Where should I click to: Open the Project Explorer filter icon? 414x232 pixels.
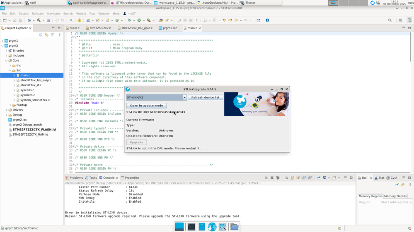52,35
